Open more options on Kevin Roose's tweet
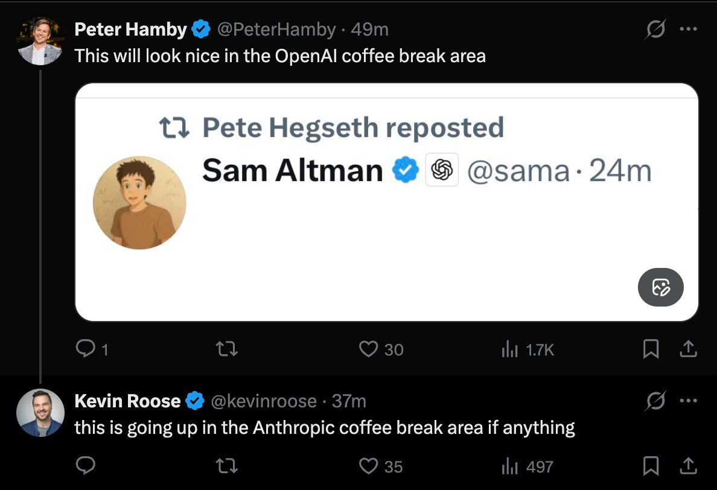The height and width of the screenshot is (490, 717). [688, 401]
